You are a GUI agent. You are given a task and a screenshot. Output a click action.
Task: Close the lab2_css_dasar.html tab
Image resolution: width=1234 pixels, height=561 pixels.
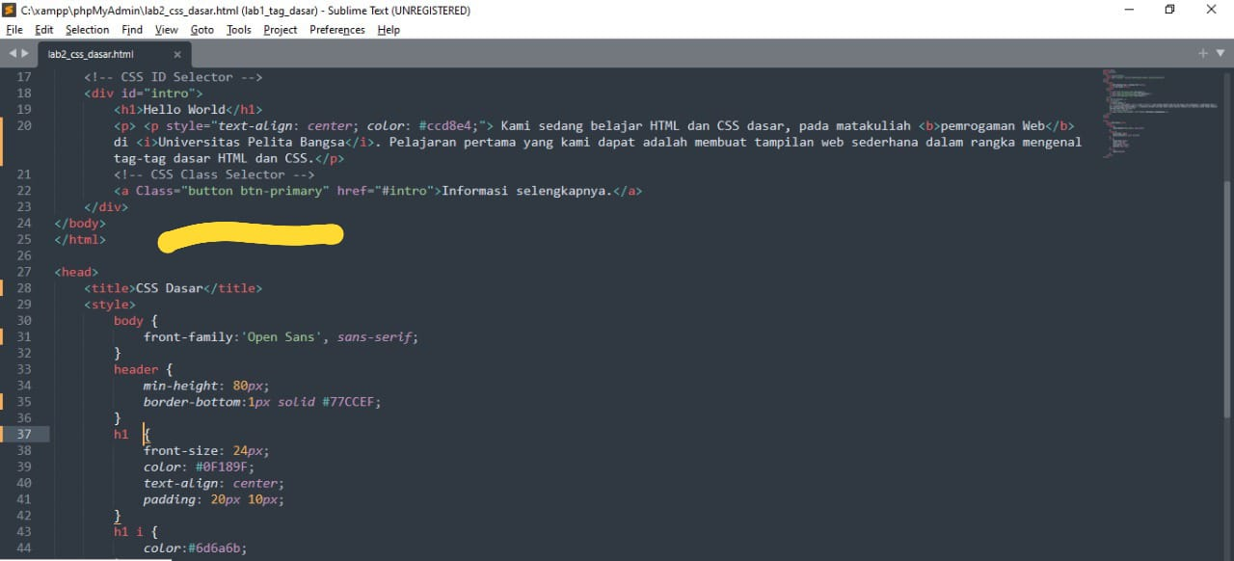click(x=176, y=54)
